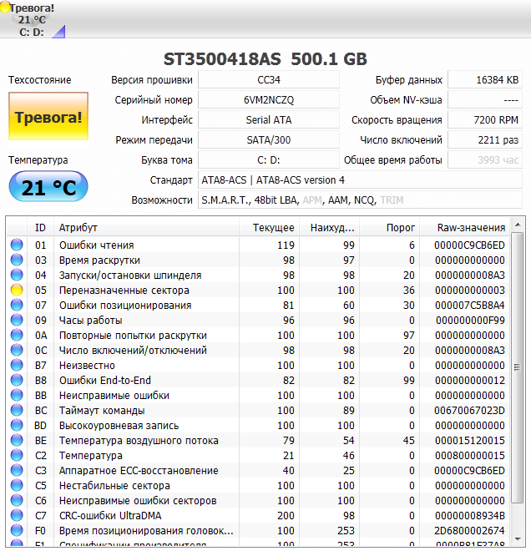Screen dimensions: 531x551
Task: Click the ID column header
Action: point(40,228)
